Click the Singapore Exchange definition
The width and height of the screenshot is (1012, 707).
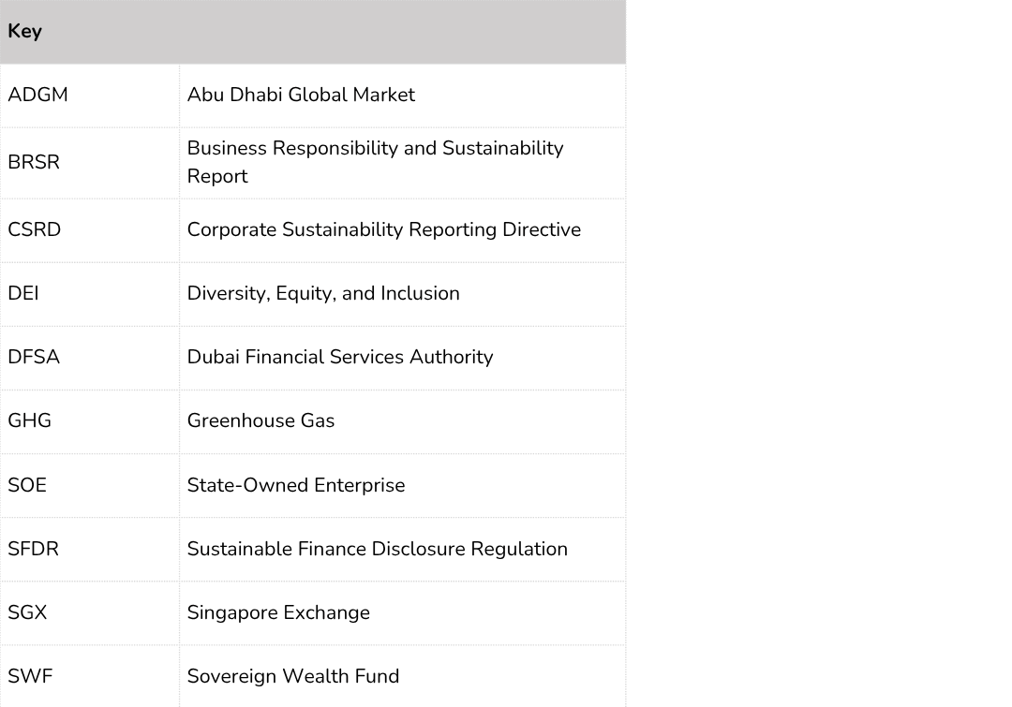(x=278, y=612)
